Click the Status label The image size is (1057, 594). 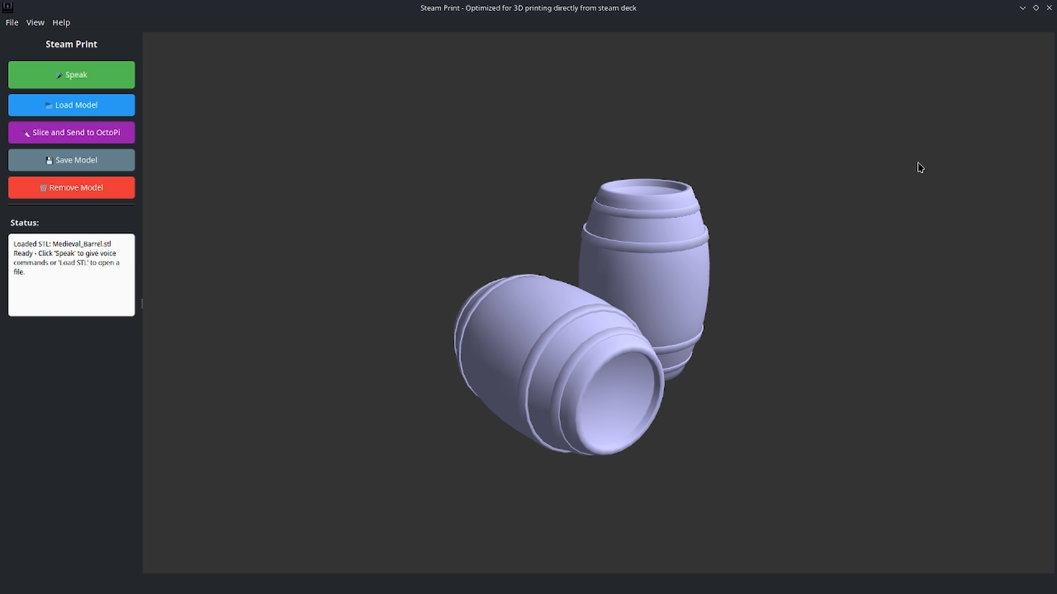(x=25, y=223)
